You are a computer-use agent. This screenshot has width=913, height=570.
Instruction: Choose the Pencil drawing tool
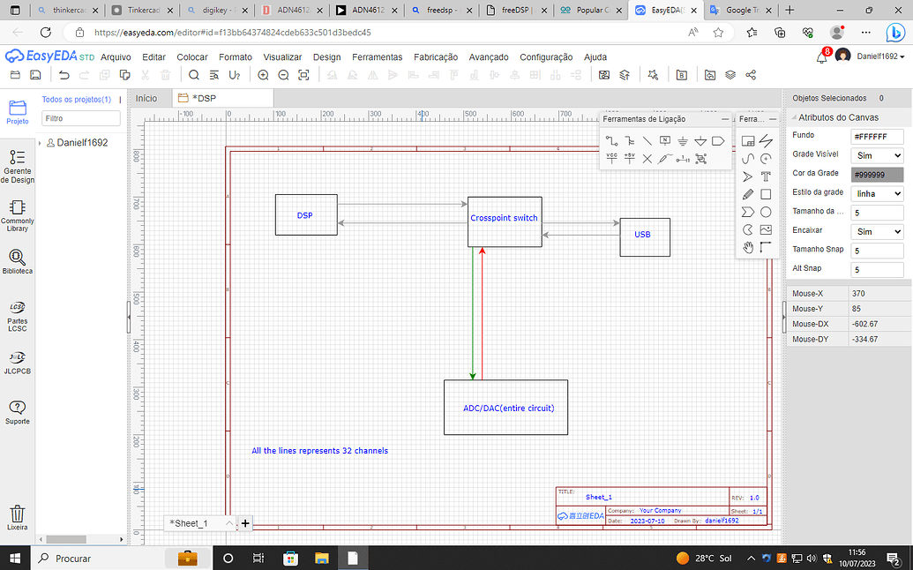747,194
